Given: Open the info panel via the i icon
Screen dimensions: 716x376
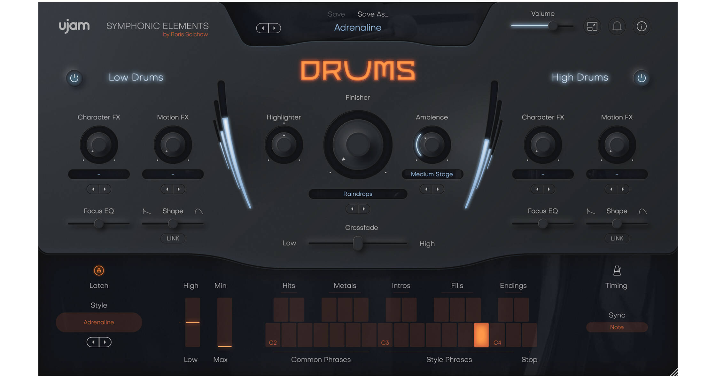Looking at the screenshot, I should click(x=642, y=26).
